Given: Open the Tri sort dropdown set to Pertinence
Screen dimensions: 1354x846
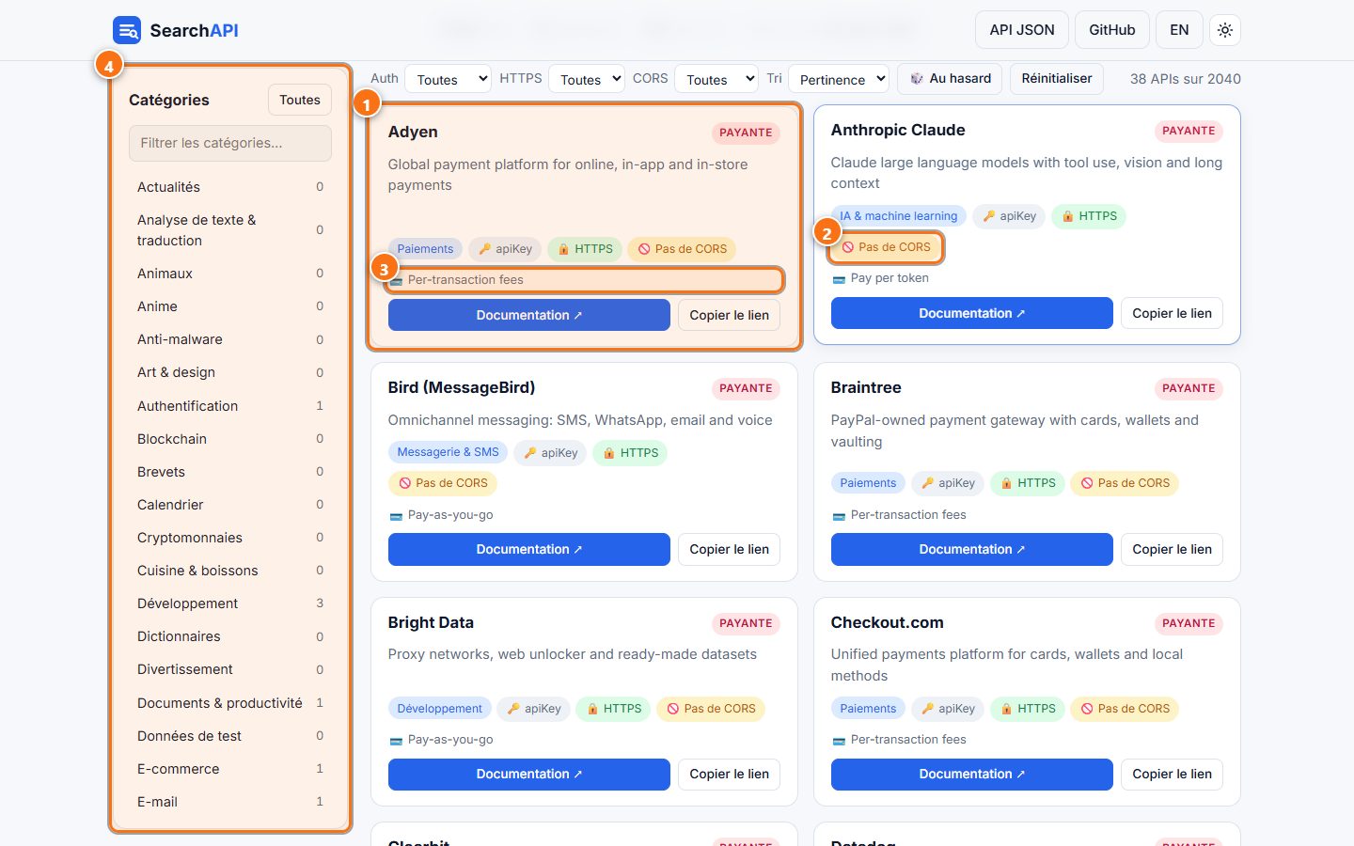Looking at the screenshot, I should (x=839, y=80).
